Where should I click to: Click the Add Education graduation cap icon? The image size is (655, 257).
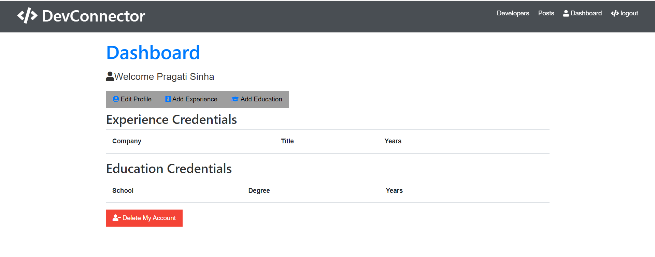pyautogui.click(x=235, y=99)
